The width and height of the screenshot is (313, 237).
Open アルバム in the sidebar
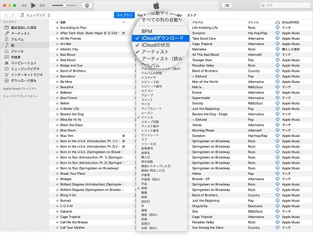point(17,40)
